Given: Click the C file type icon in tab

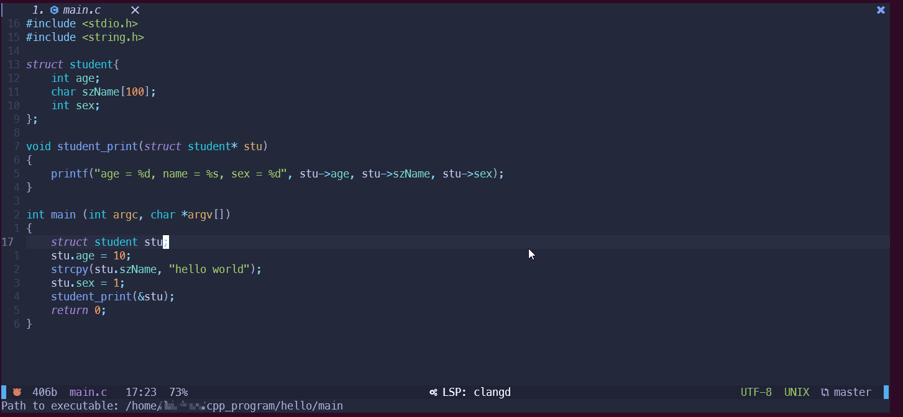Looking at the screenshot, I should 54,10.
